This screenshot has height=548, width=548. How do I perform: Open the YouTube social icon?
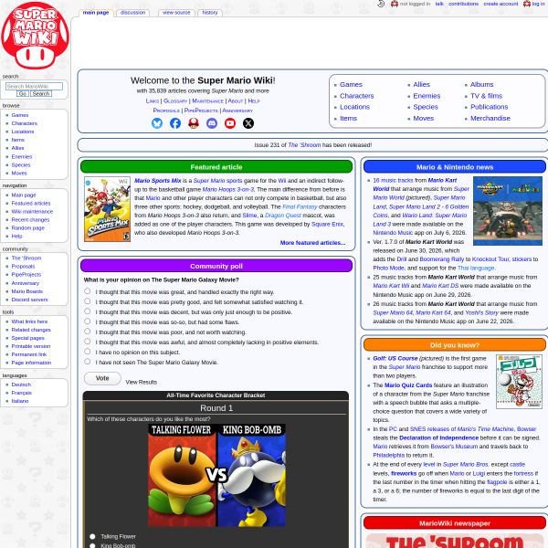click(x=230, y=123)
